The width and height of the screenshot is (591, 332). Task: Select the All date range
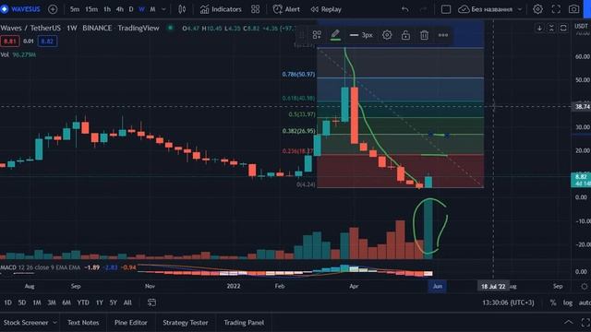click(127, 302)
